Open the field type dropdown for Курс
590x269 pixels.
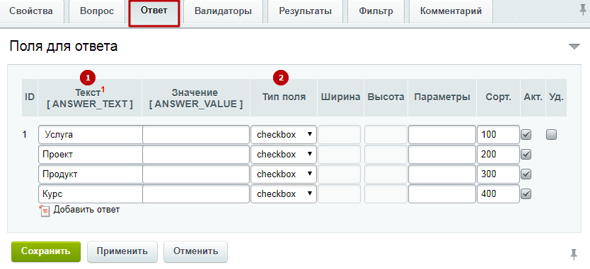pyautogui.click(x=284, y=194)
